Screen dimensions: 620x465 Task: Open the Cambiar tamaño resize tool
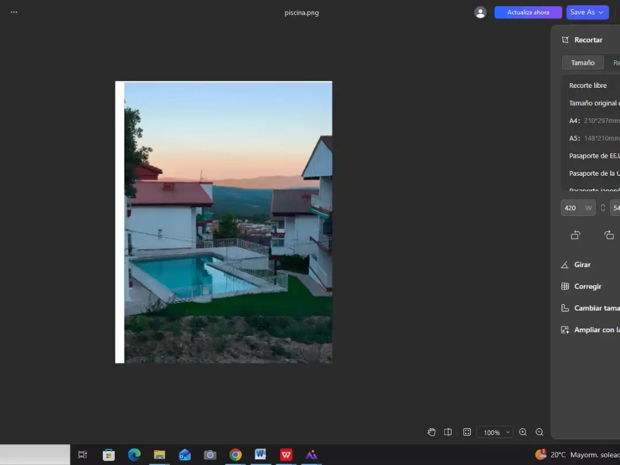pos(590,308)
